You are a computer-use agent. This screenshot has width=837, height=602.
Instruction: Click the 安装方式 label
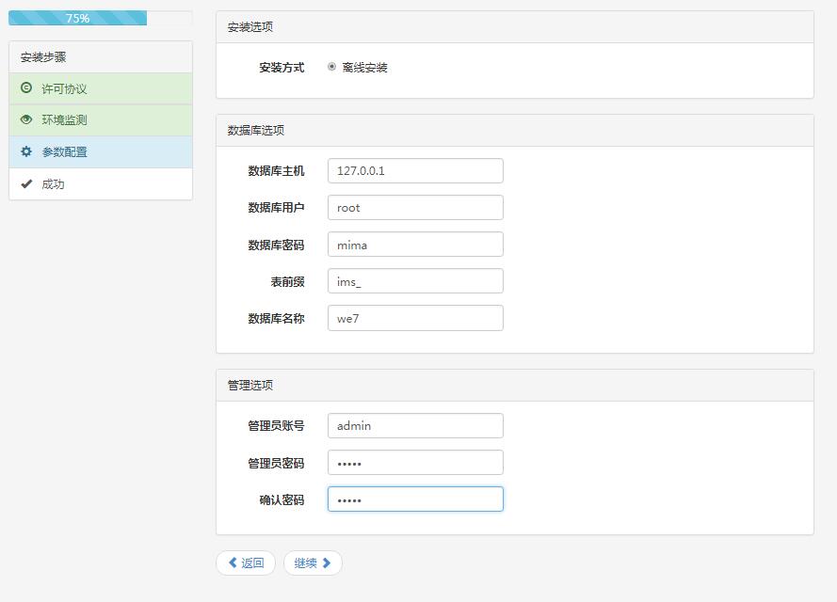click(282, 67)
